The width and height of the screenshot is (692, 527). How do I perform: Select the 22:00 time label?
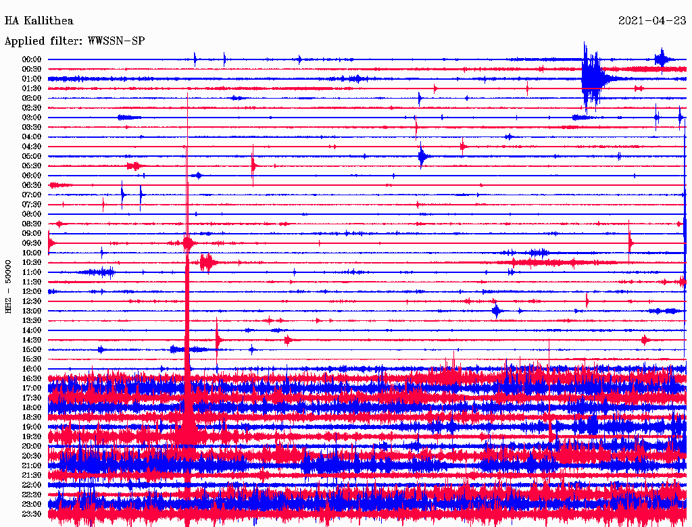click(32, 486)
